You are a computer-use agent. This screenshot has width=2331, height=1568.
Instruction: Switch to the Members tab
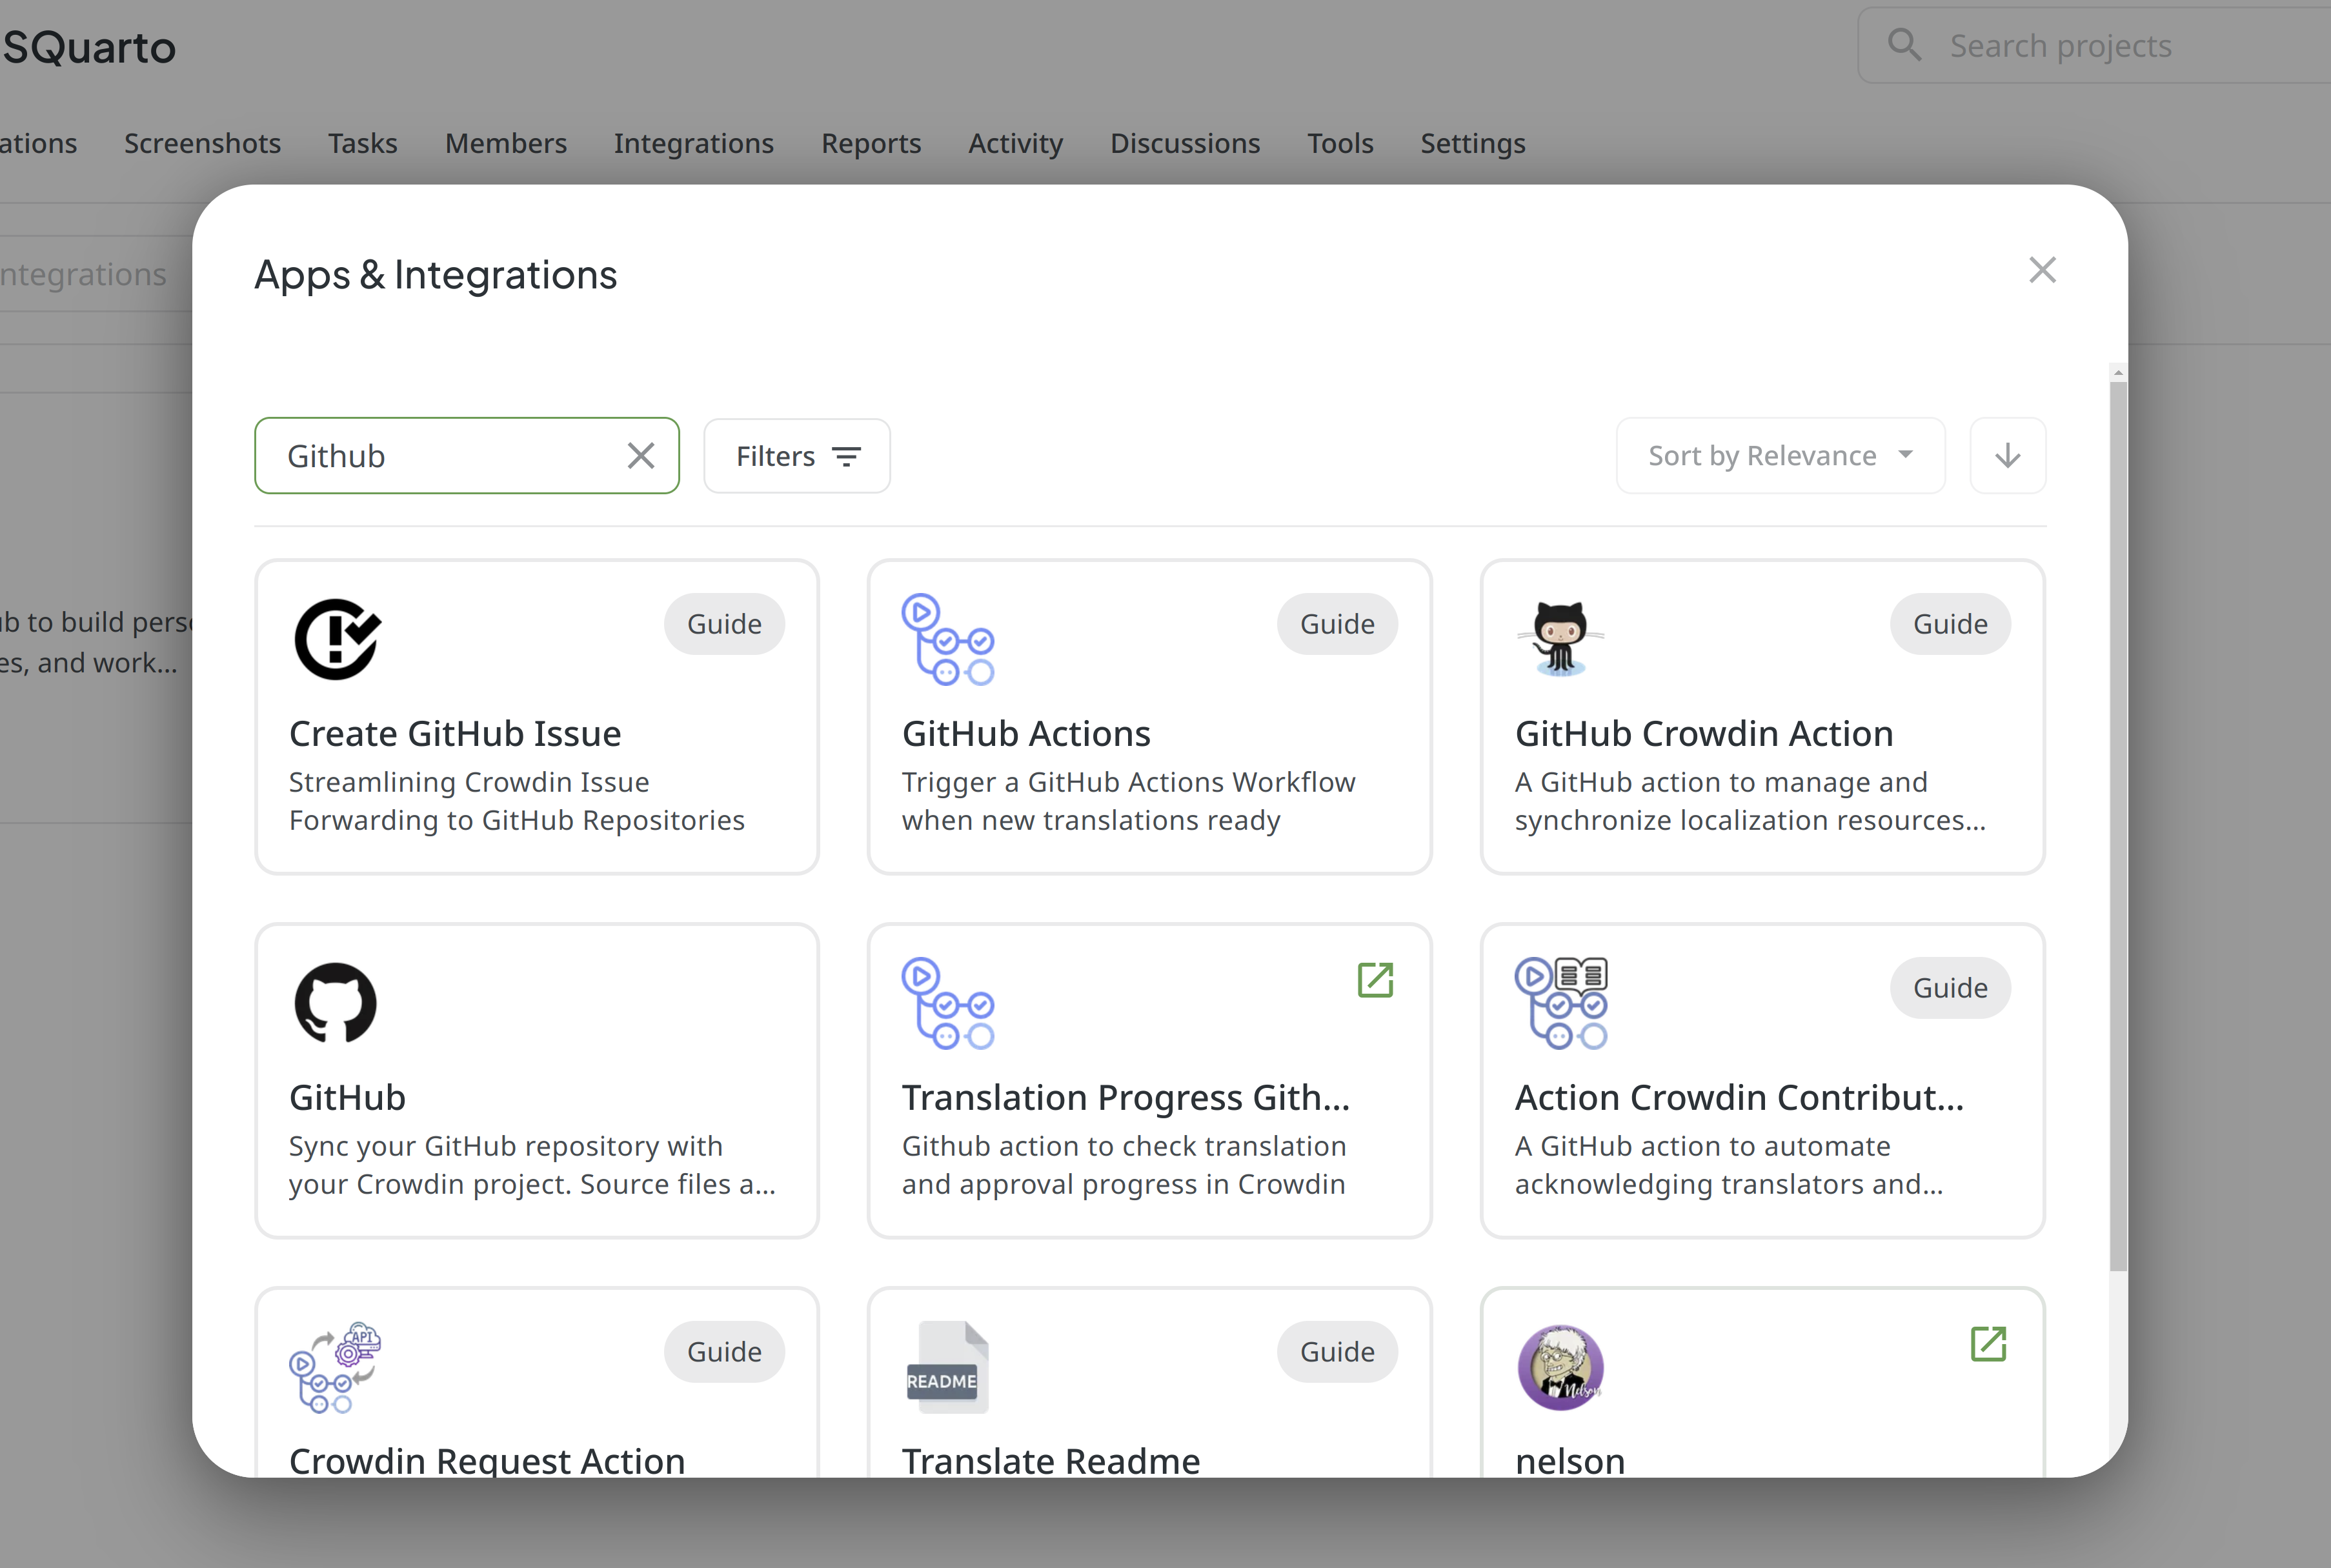point(505,143)
